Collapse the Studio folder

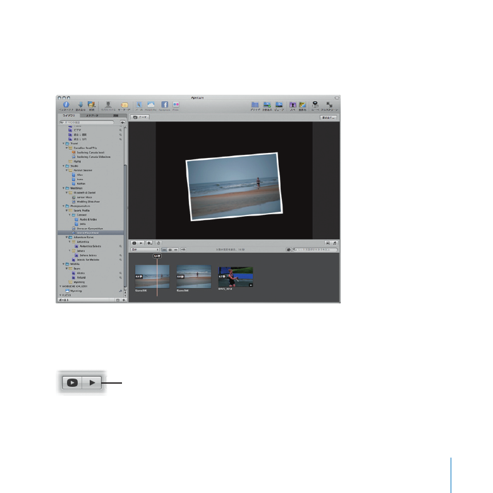(x=63, y=166)
